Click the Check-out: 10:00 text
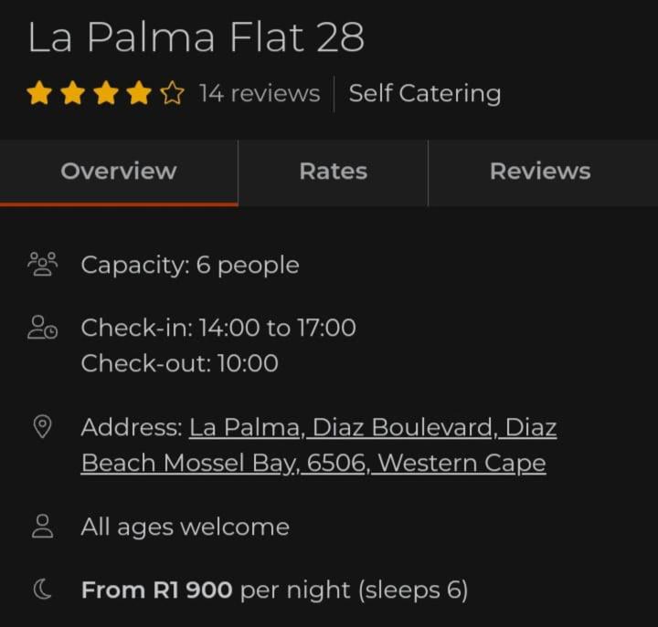This screenshot has height=627, width=658. click(x=179, y=363)
